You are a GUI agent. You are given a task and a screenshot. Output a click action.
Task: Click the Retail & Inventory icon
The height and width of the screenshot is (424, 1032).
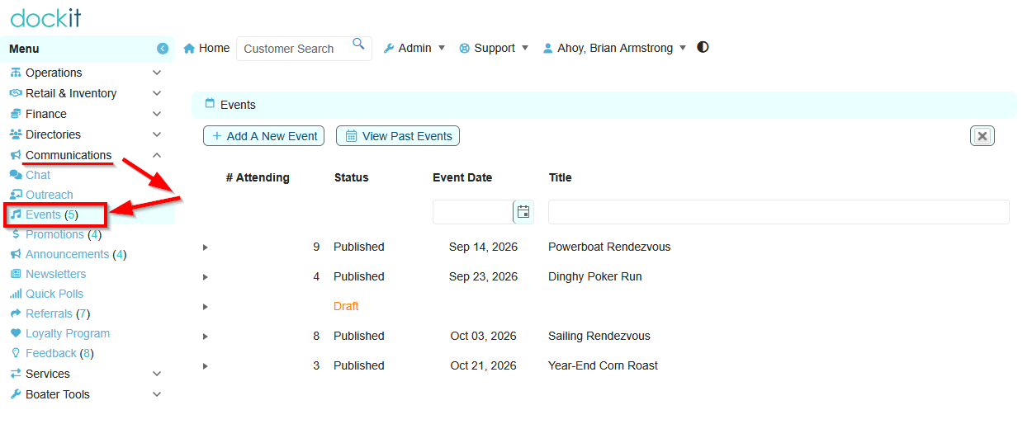[x=16, y=93]
